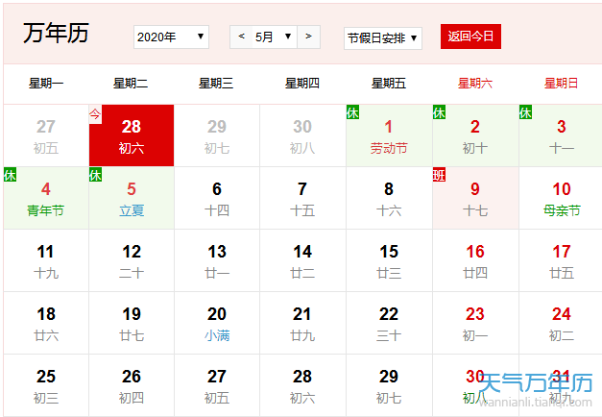
Task: Select May 11 十九 date cell
Action: tap(46, 260)
